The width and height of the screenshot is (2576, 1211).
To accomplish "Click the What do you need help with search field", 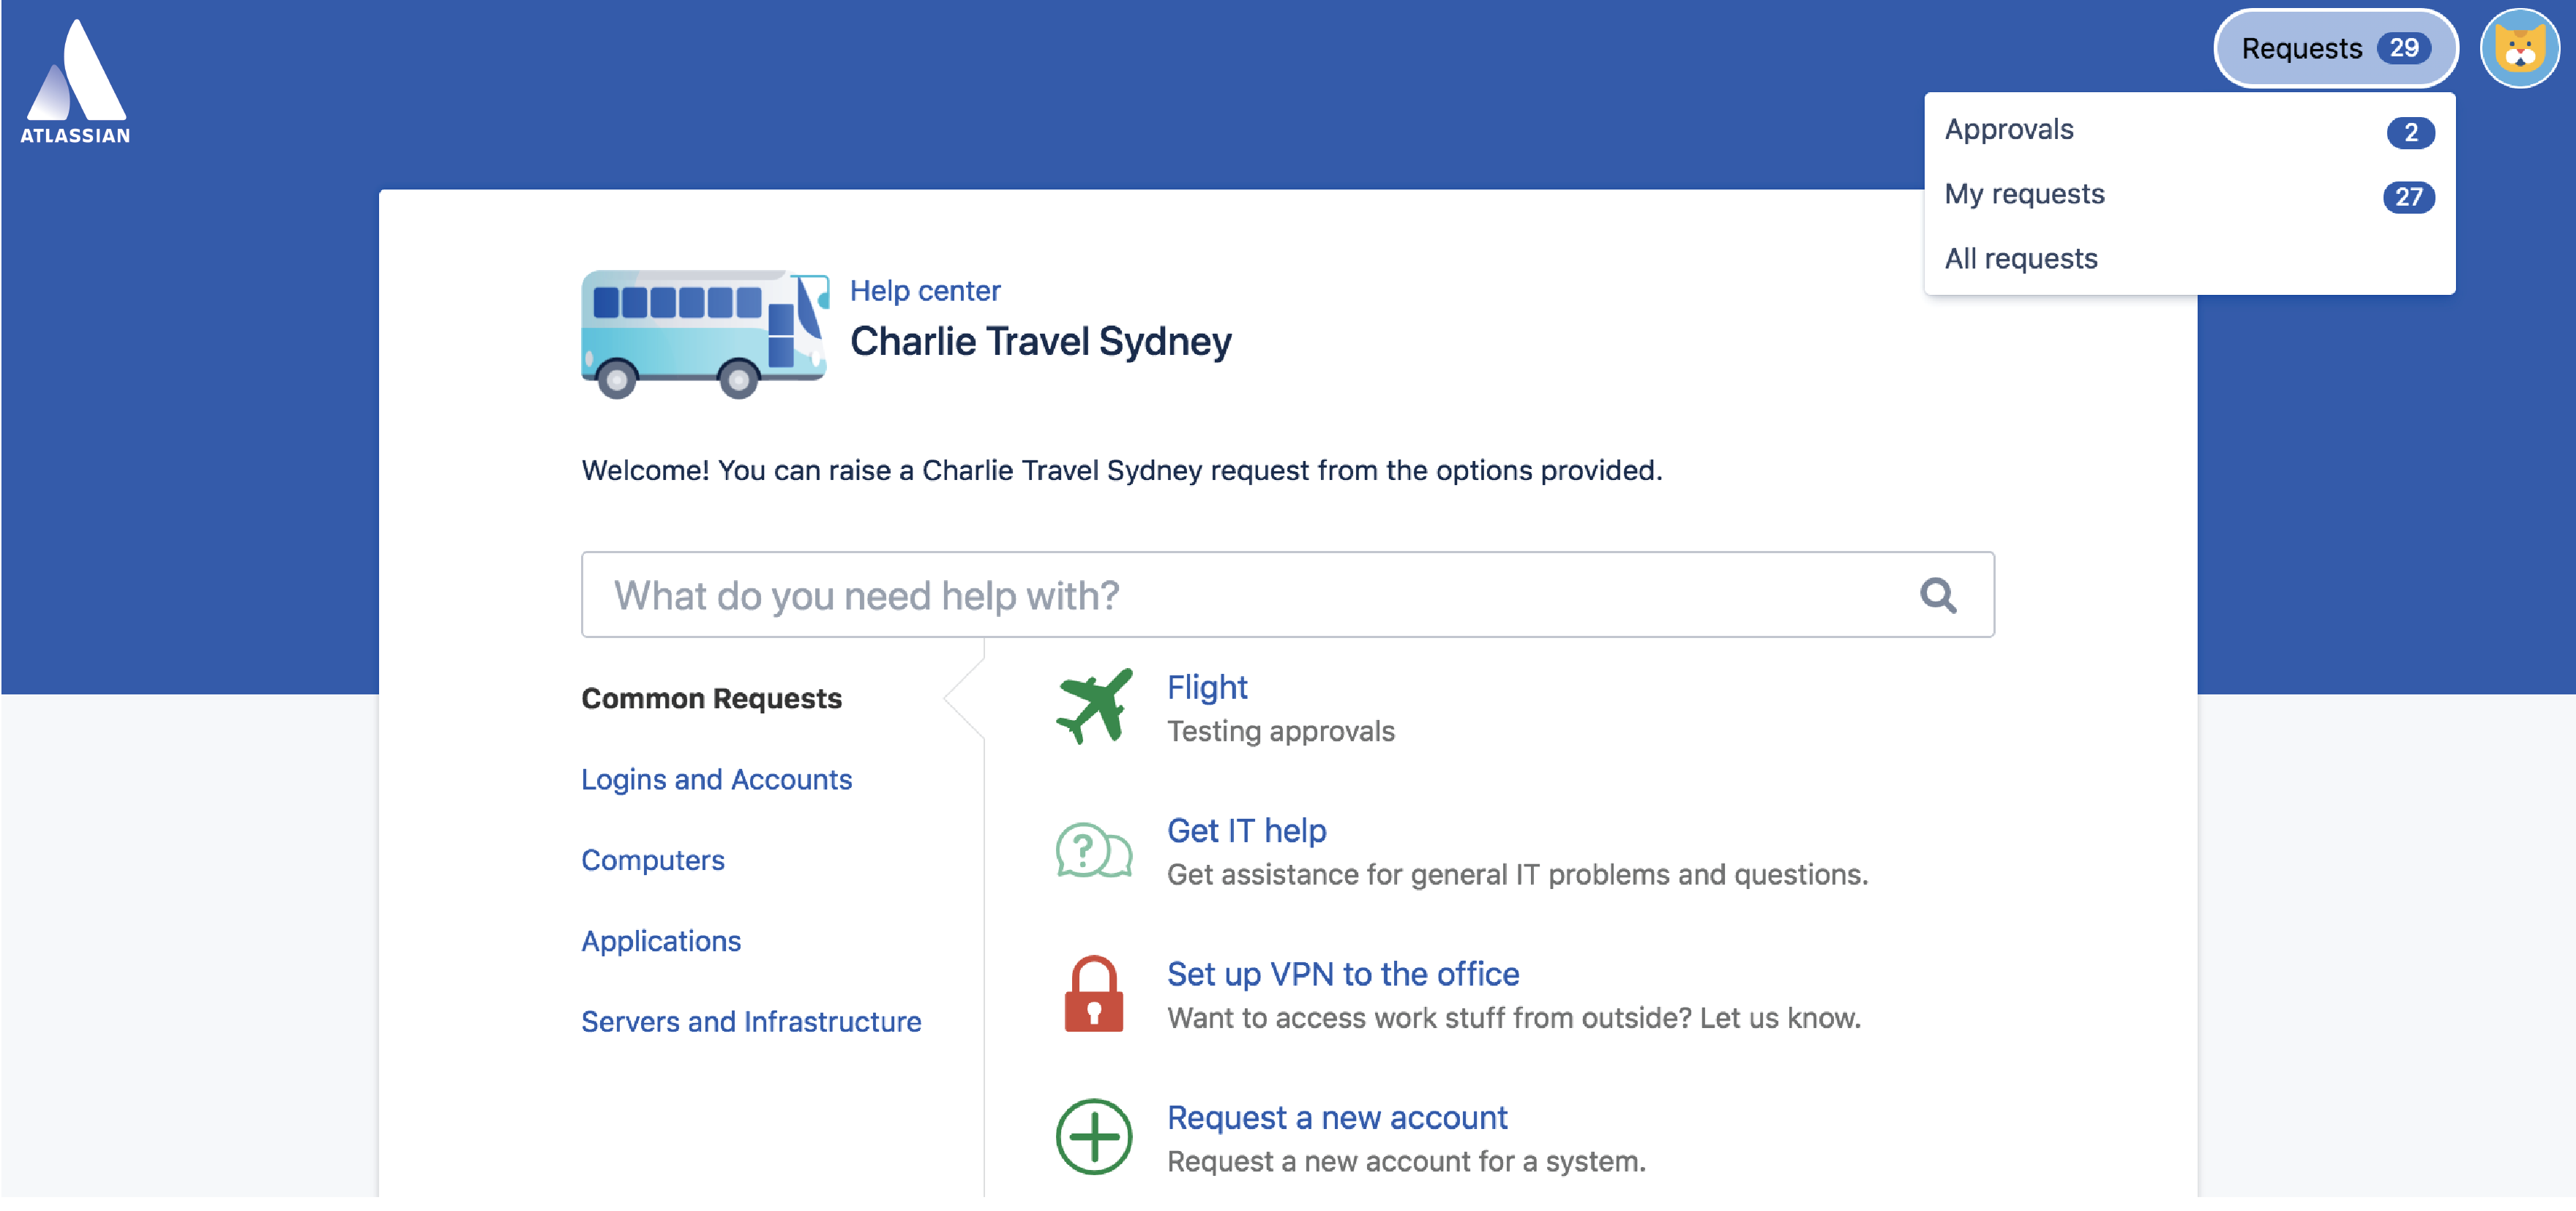I will point(1288,595).
